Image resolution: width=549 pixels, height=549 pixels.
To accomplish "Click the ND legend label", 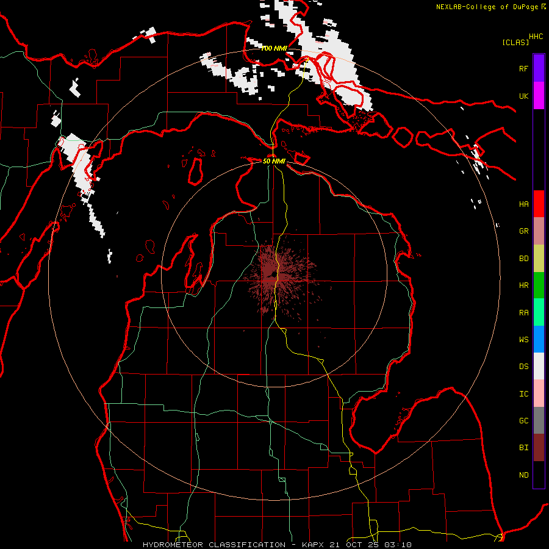I will 523,475.
